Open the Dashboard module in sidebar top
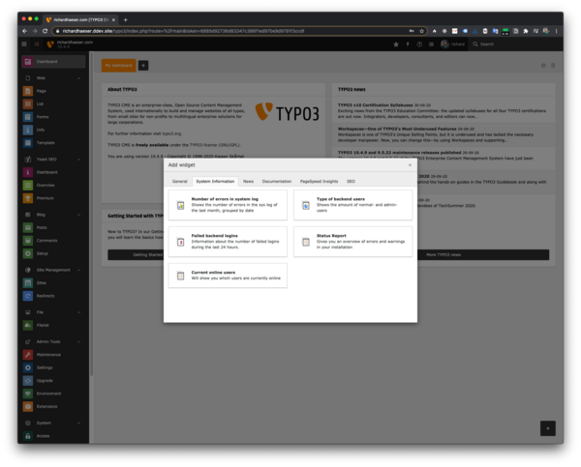 pyautogui.click(x=53, y=62)
